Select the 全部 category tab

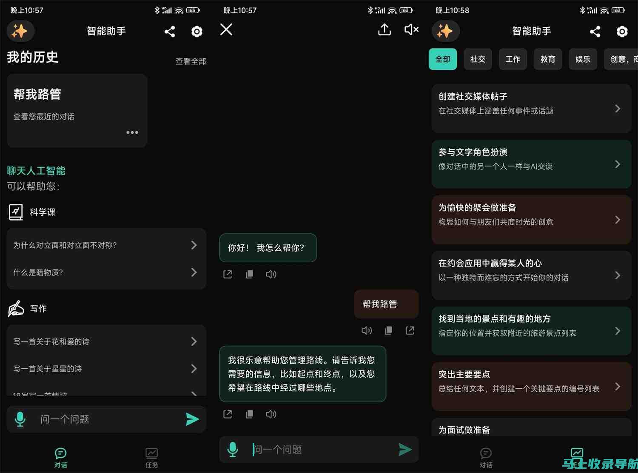pyautogui.click(x=443, y=59)
